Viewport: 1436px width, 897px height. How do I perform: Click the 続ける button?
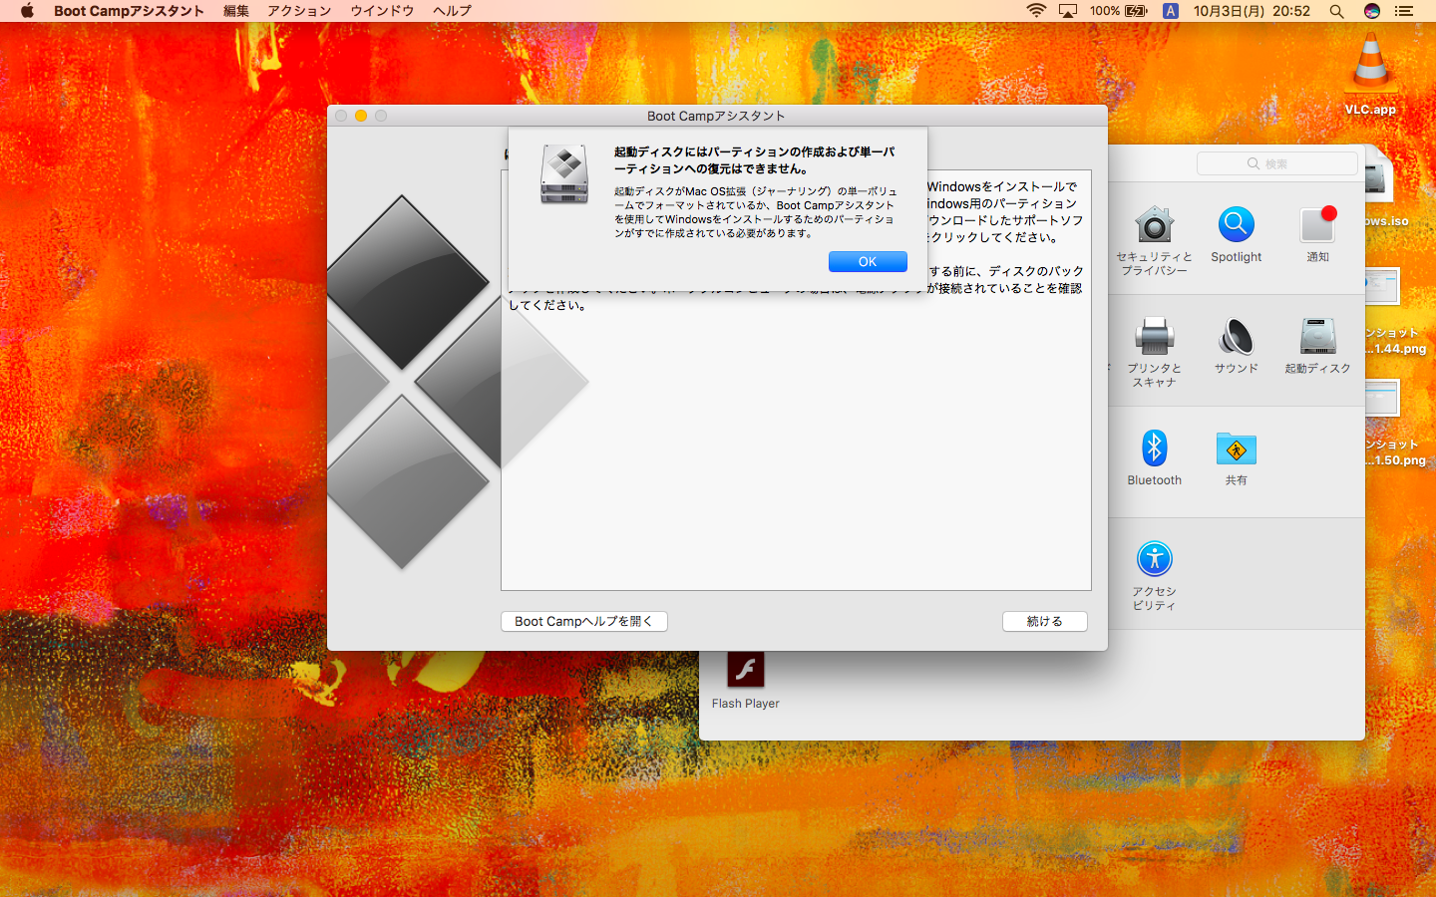1044,621
